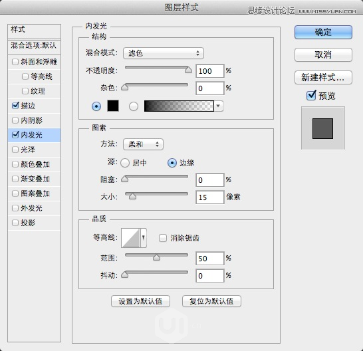Viewport: 363px width, 351px height.
Task: Click the 大小 slider handle
Action: click(132, 196)
